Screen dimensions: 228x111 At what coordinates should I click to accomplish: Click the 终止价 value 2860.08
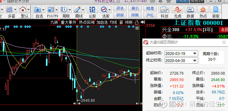pyautogui.click(x=218, y=73)
